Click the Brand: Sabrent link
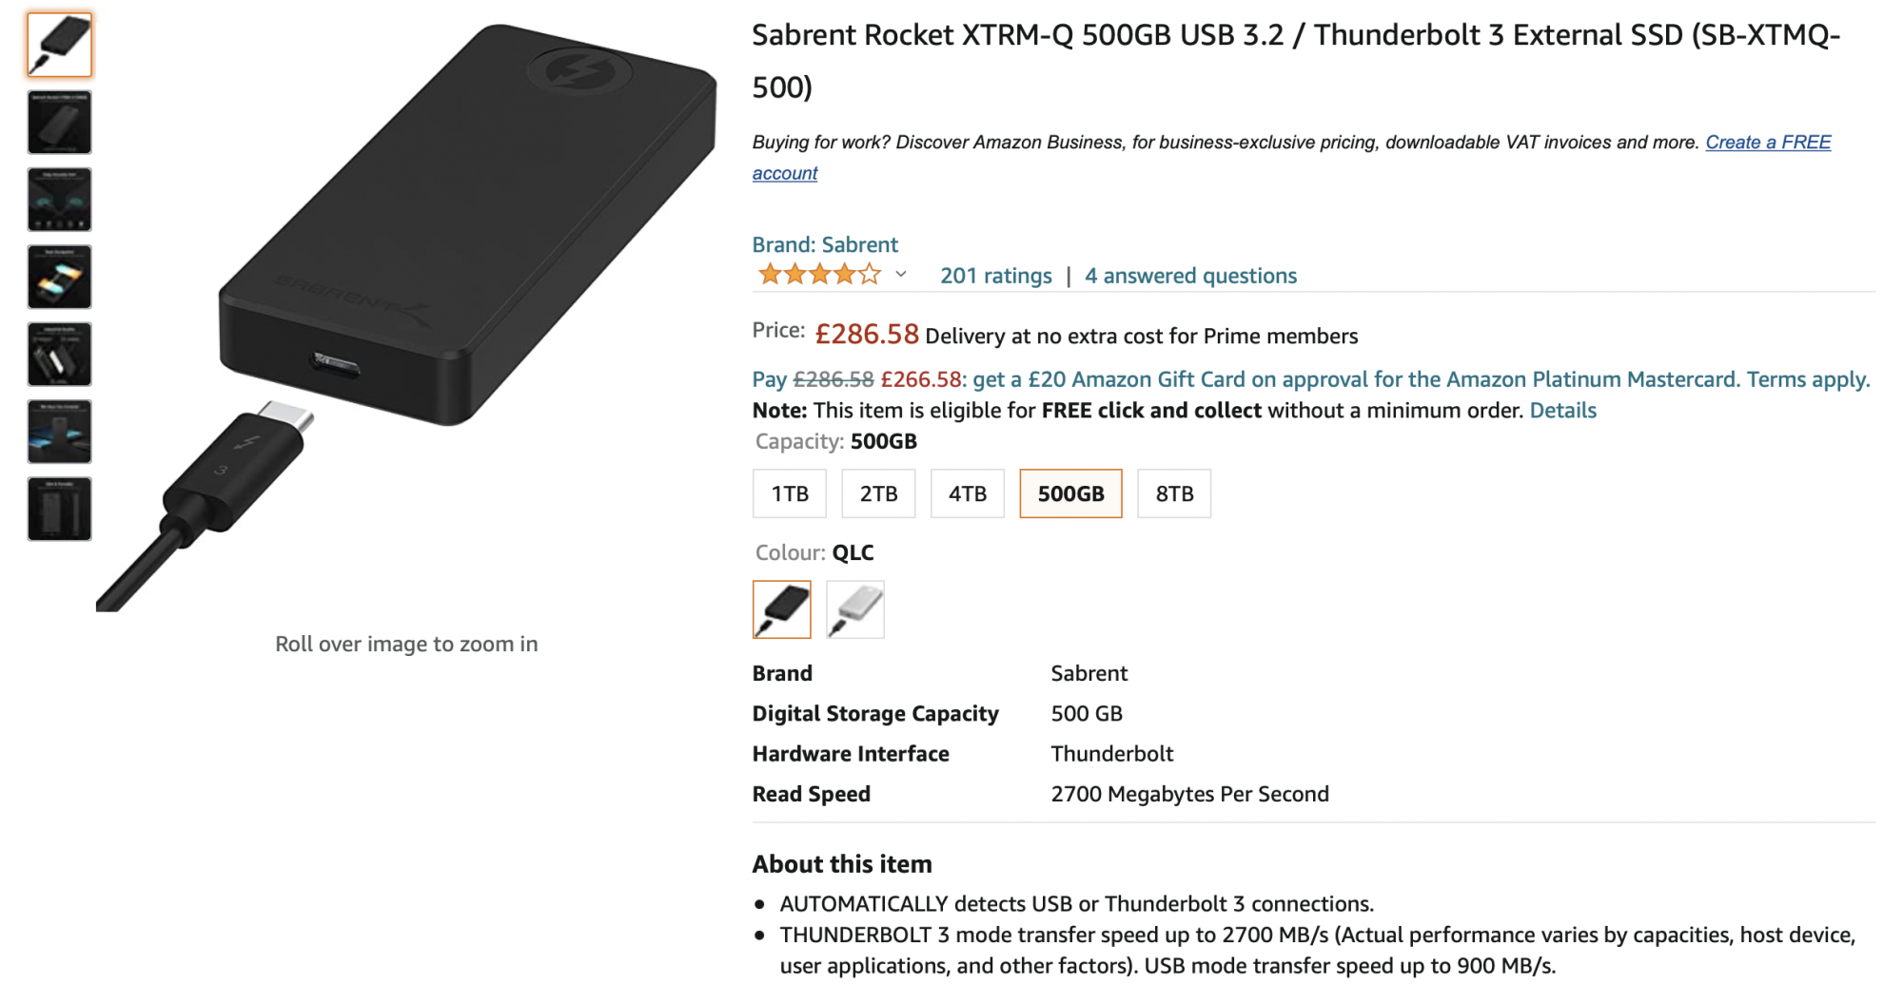This screenshot has width=1903, height=984. (x=825, y=244)
